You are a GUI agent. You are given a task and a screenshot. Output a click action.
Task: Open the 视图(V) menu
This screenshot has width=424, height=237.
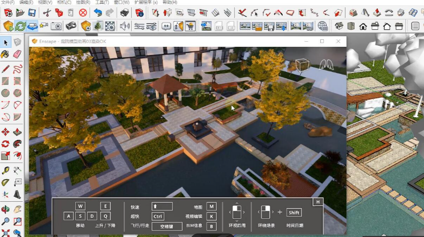click(x=45, y=2)
